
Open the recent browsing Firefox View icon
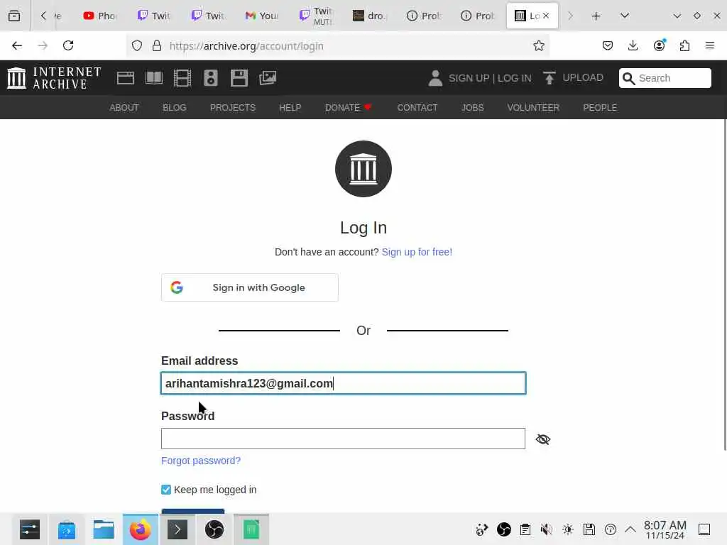[x=14, y=16]
